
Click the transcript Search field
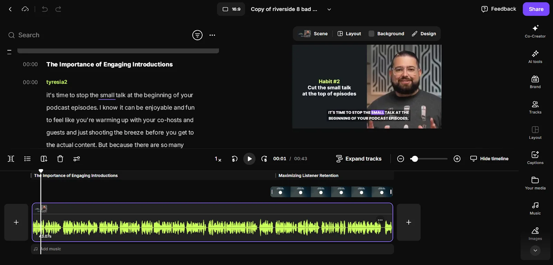(97, 35)
